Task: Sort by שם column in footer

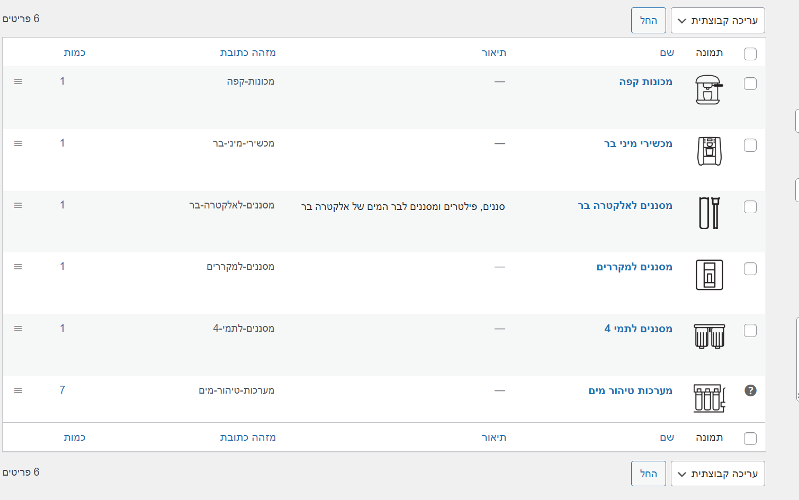Action: (667, 437)
